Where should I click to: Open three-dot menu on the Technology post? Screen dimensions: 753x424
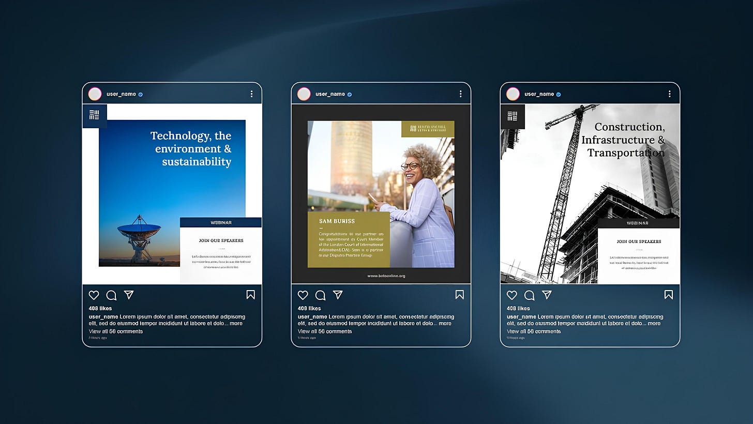coord(251,94)
